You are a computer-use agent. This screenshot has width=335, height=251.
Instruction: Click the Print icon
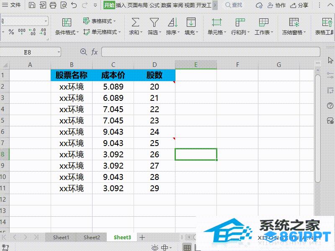(x=53, y=5)
